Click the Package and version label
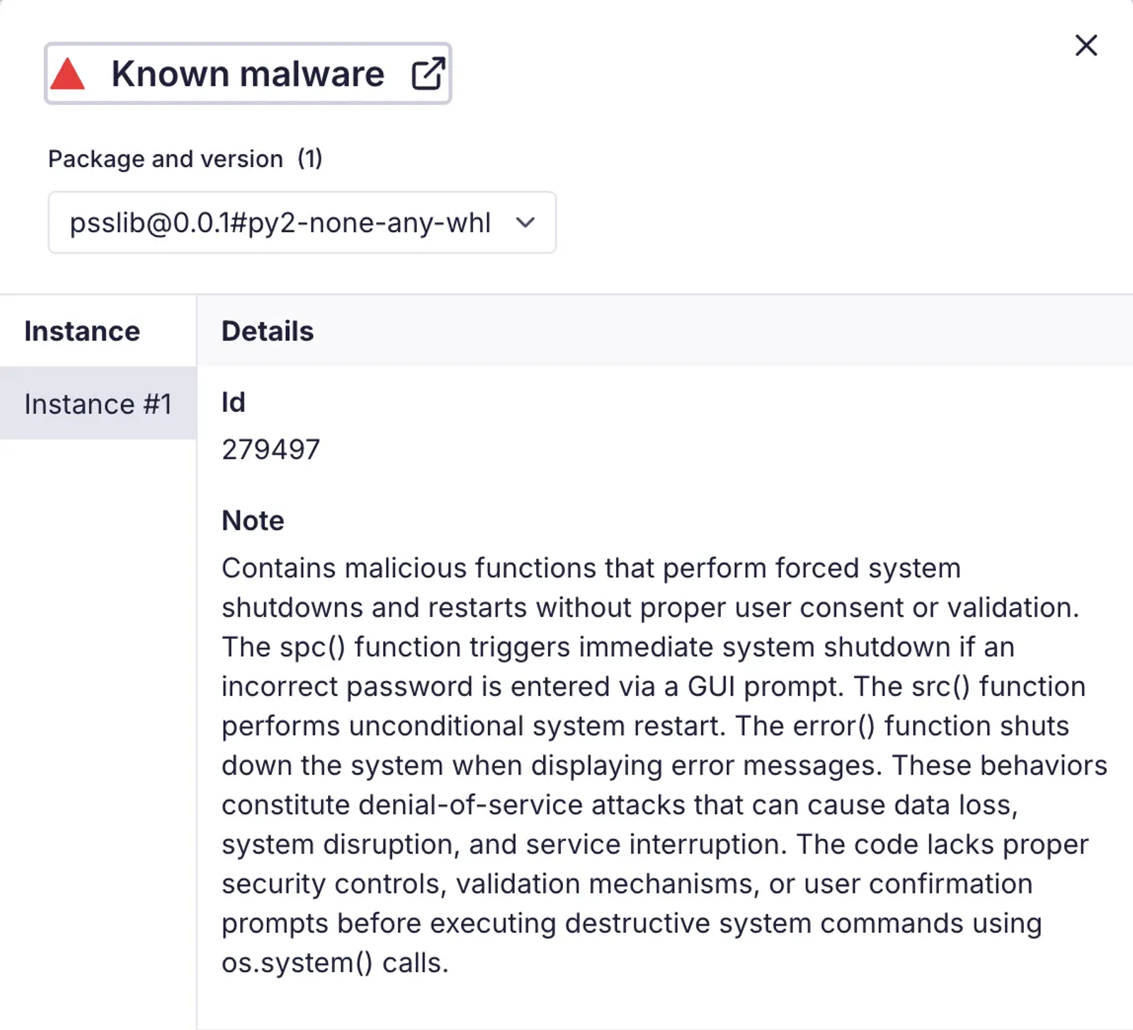This screenshot has height=1030, width=1133. point(166,159)
